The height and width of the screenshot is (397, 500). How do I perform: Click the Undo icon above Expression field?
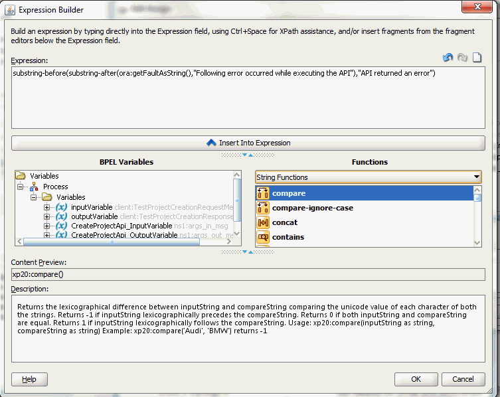click(448, 57)
